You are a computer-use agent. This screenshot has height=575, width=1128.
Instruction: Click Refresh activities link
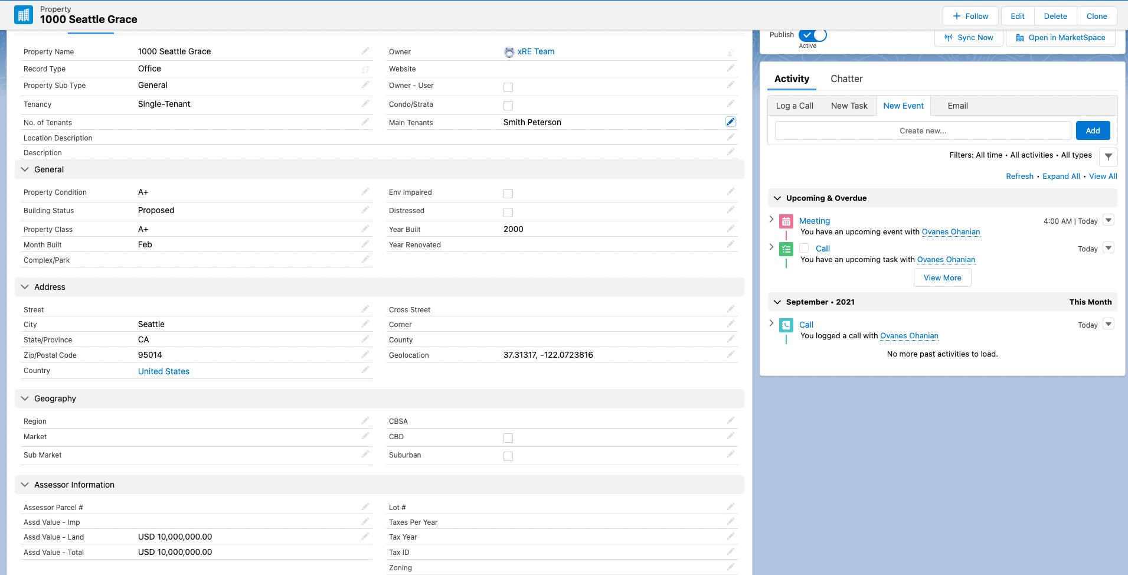(x=1019, y=176)
